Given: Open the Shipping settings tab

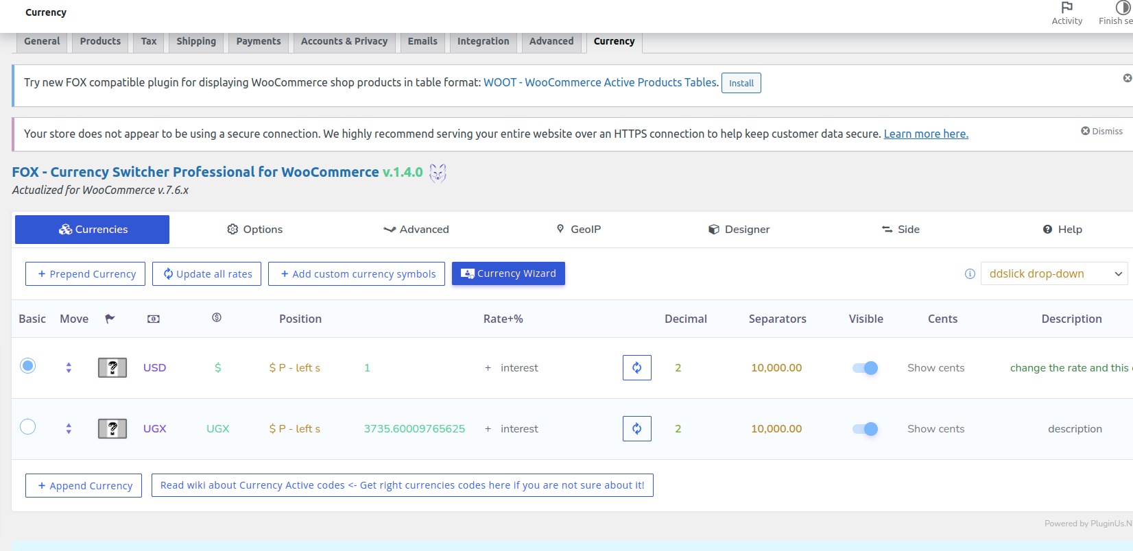Looking at the screenshot, I should pyautogui.click(x=196, y=42).
